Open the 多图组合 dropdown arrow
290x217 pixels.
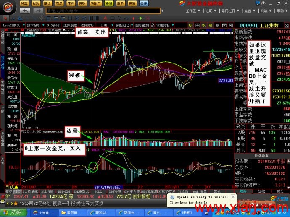pos(132,25)
